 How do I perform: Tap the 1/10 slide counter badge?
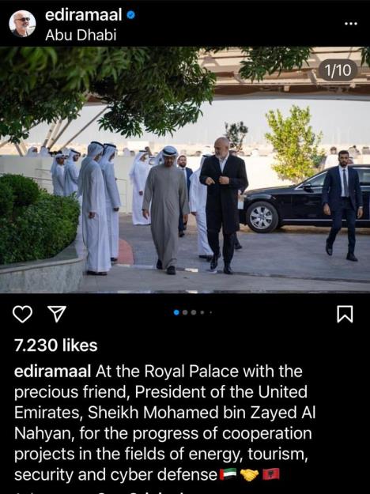(338, 70)
